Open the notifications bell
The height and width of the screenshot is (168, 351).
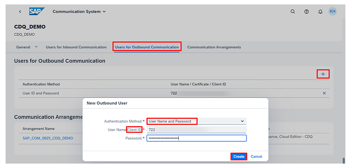coord(320,12)
